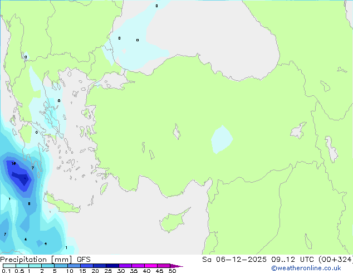Click the legend label "35"
The image size is (353, 273).
coord(134,271)
